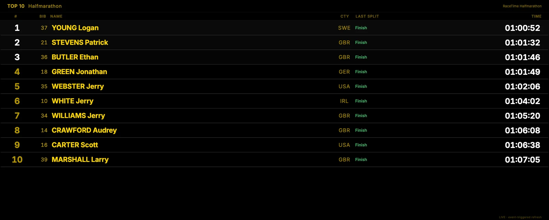Click finish time 01:00:52
This screenshot has width=549, height=220.
(x=523, y=28)
